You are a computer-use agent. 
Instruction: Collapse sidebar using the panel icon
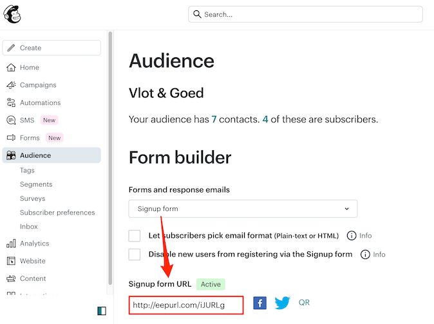101,311
